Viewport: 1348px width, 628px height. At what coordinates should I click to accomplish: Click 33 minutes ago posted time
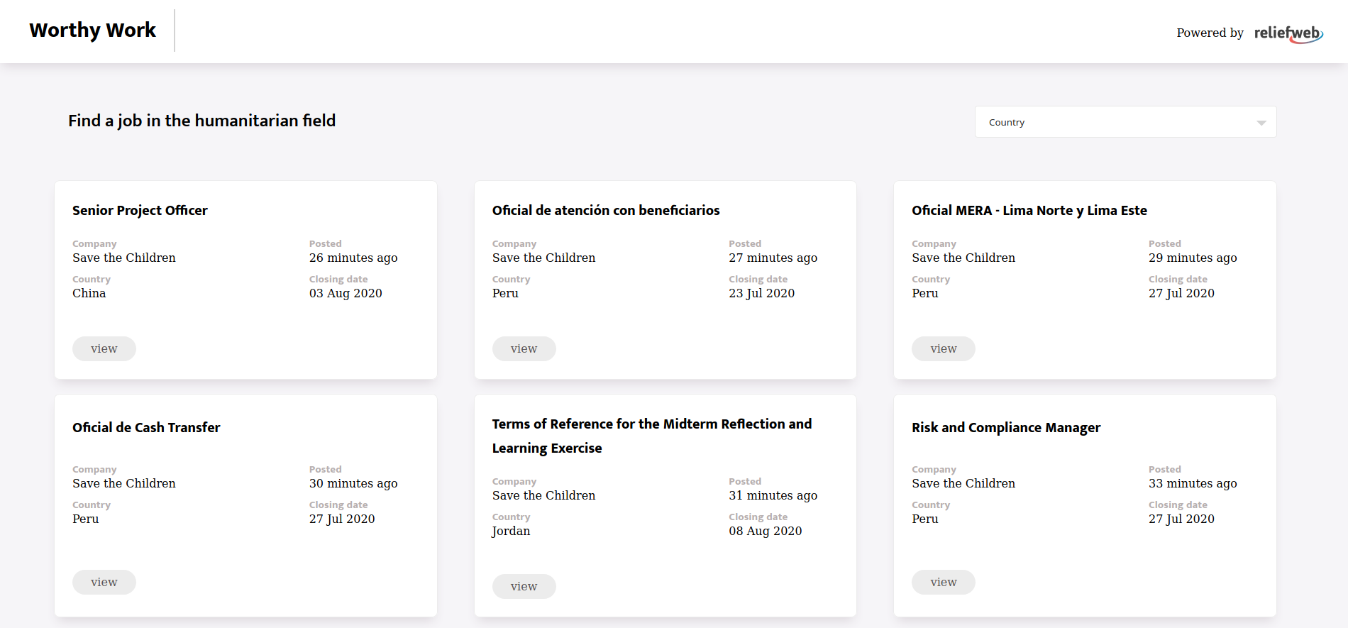[x=1193, y=483]
